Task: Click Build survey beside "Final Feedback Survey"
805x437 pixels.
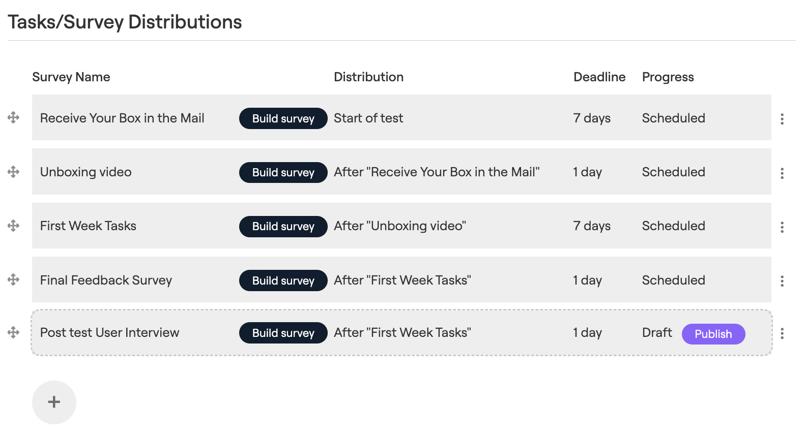Action: (283, 280)
